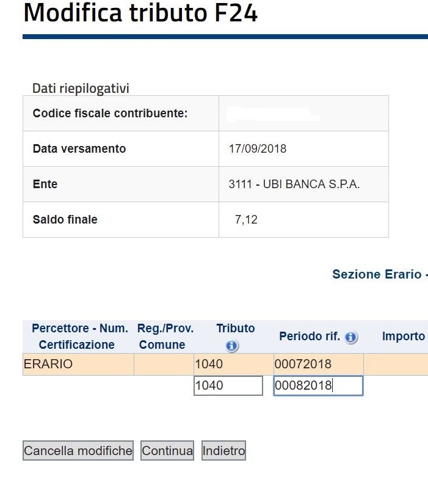Click the Reg./Prov. Comune column header
The height and width of the screenshot is (496, 428).
(164, 337)
